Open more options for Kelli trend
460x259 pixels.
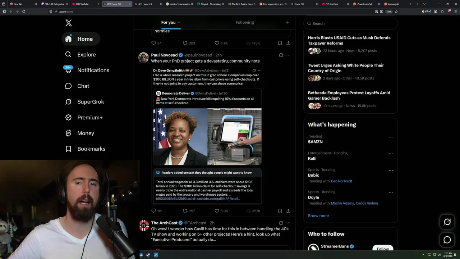(x=391, y=154)
